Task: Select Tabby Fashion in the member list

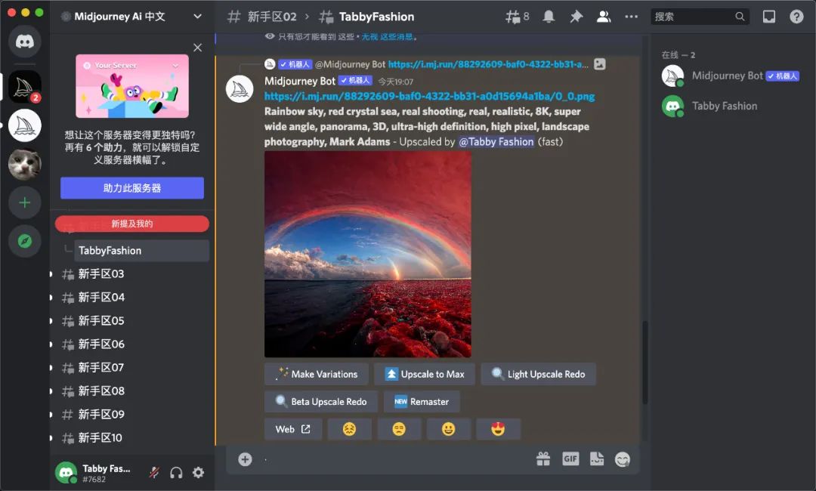Action: (731, 106)
